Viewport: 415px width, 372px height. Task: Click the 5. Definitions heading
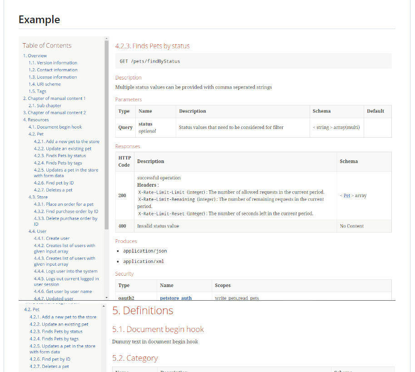[x=143, y=311]
